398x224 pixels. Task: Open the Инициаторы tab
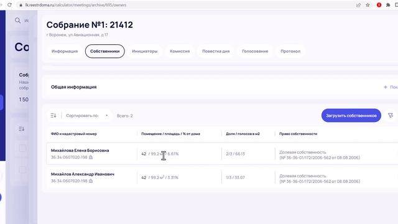pos(145,51)
